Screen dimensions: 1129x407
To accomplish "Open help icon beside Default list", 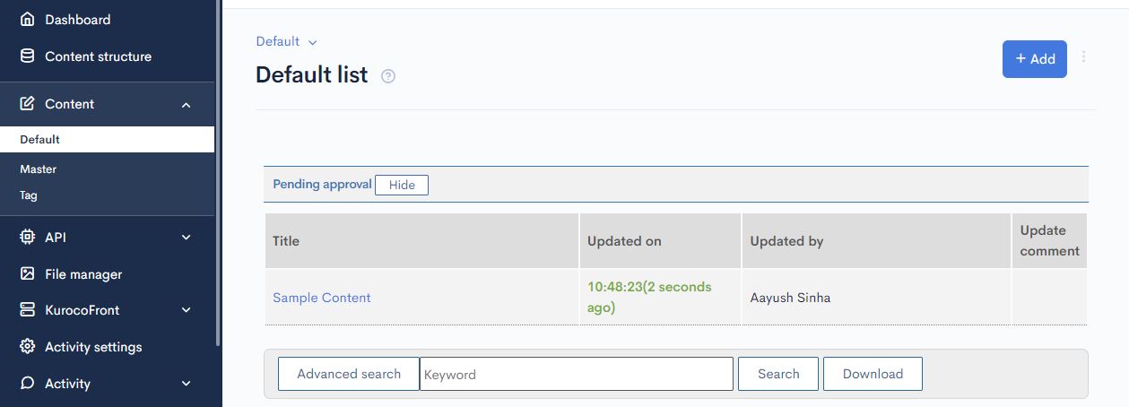I will coord(388,76).
